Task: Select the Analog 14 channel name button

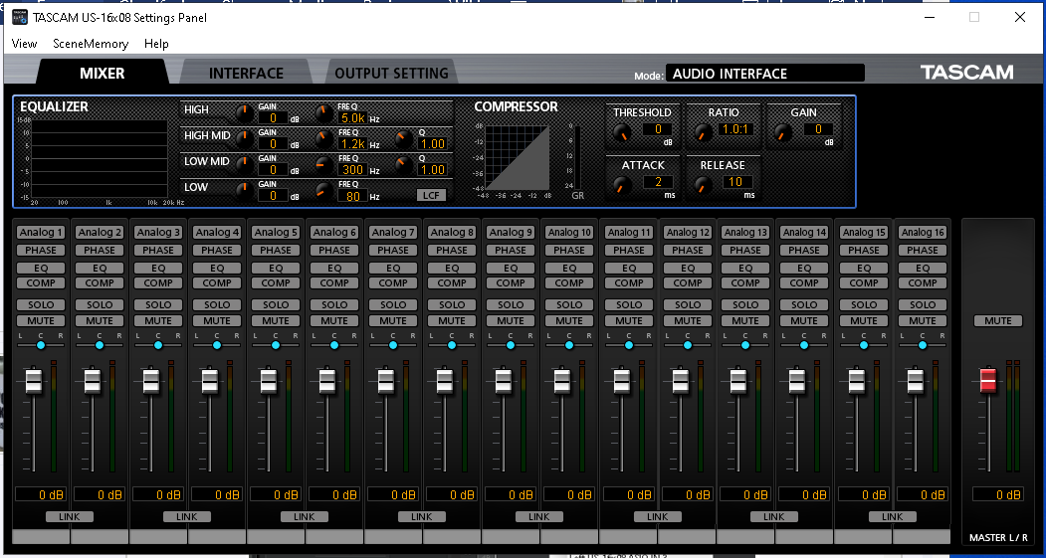Action: pos(804,232)
